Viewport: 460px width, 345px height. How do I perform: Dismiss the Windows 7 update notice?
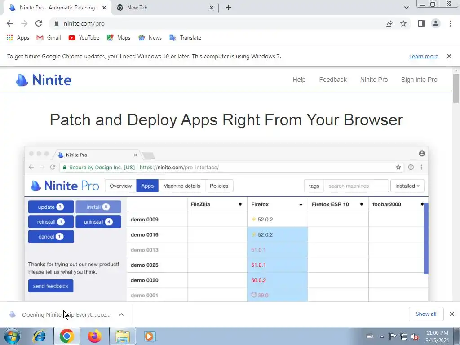coord(449,56)
